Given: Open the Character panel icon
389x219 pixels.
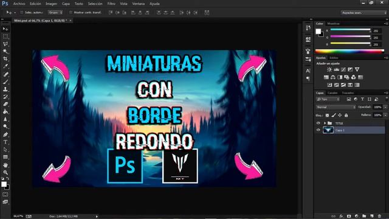Looking at the screenshot, I should [308, 71].
